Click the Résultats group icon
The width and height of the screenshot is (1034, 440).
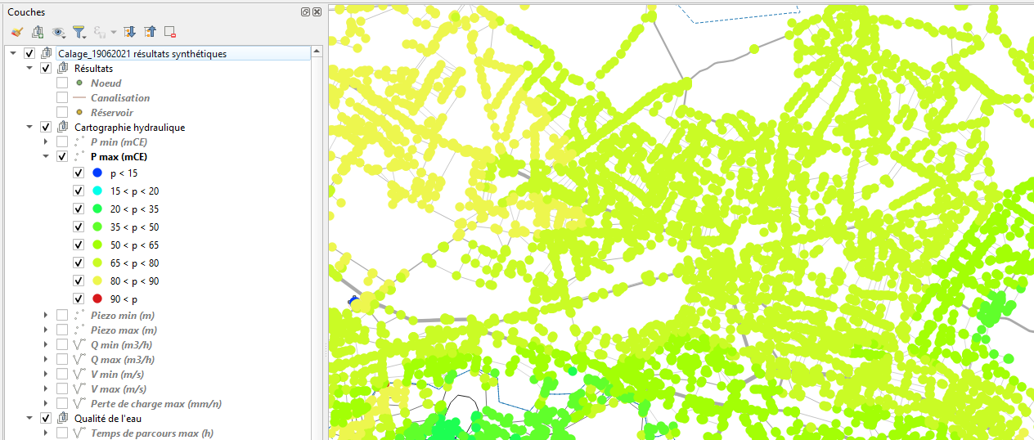(62, 69)
